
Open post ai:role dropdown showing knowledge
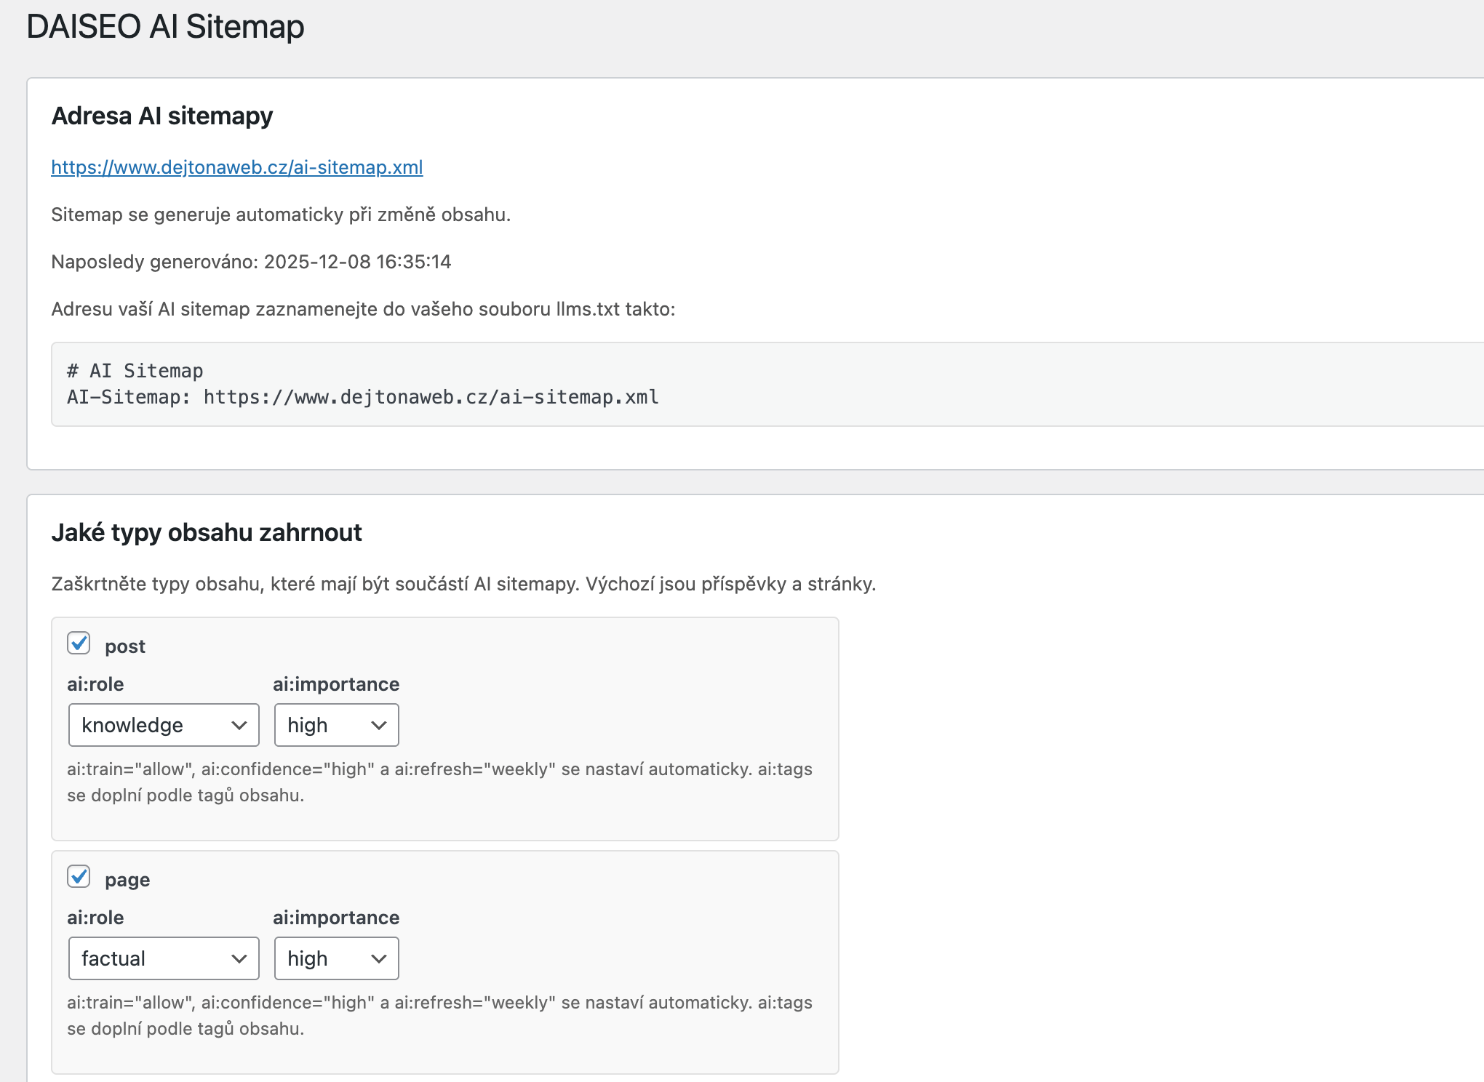click(164, 725)
